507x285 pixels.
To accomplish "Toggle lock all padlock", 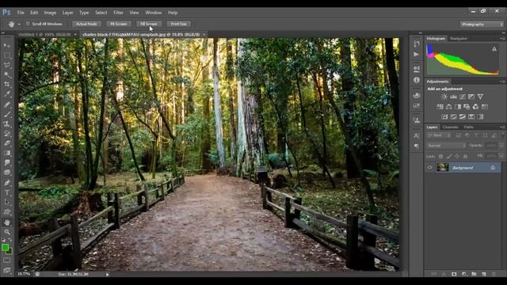I will (x=465, y=156).
